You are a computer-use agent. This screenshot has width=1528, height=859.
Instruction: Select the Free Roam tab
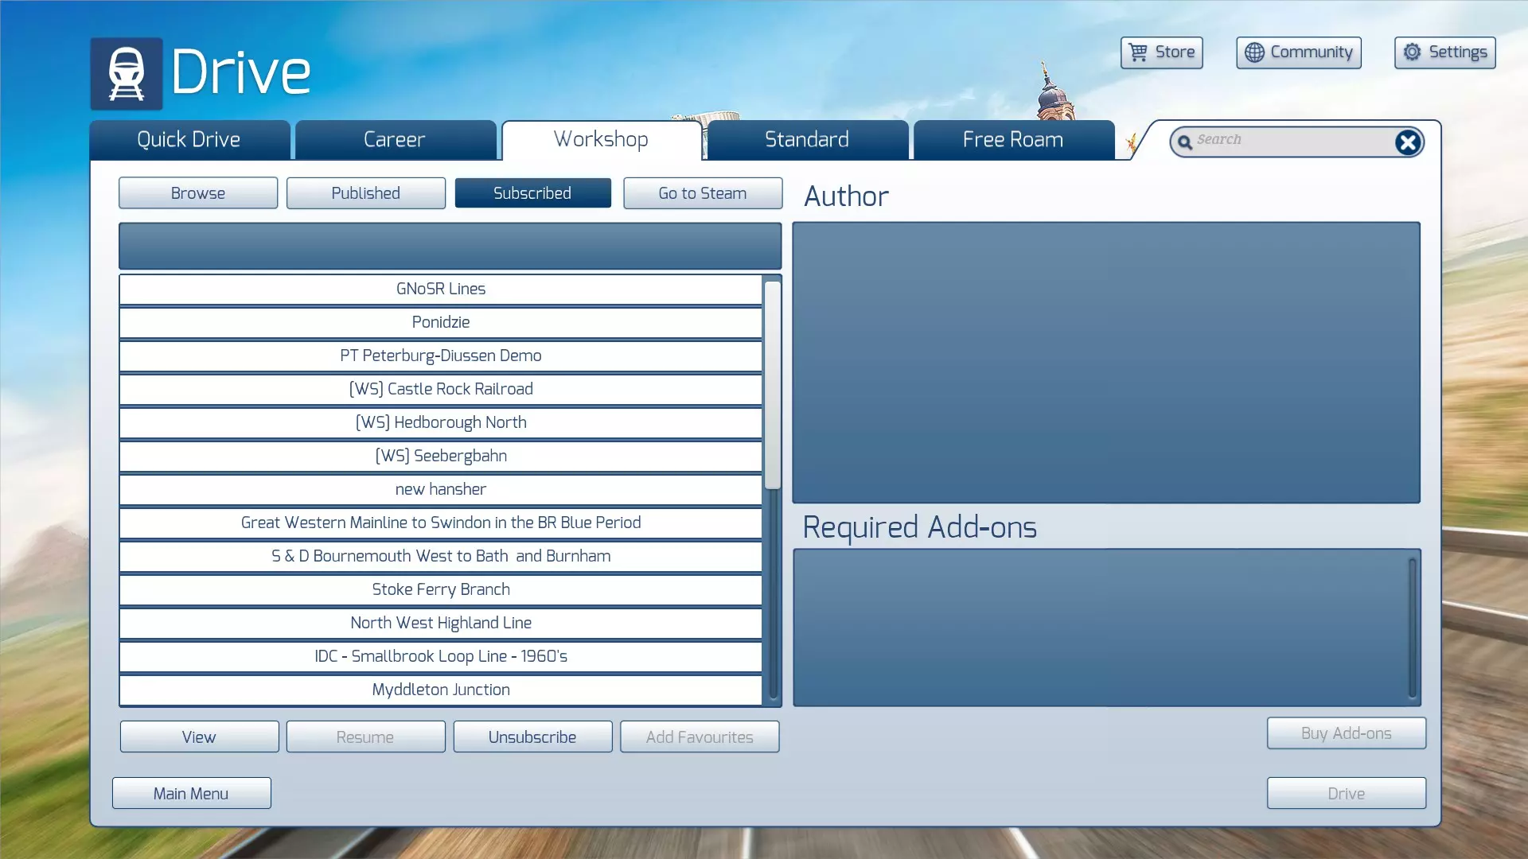point(1012,140)
